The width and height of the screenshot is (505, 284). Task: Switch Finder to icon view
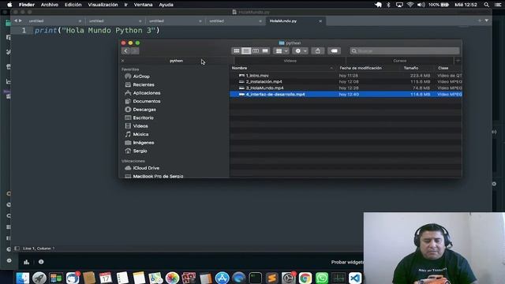tap(237, 50)
